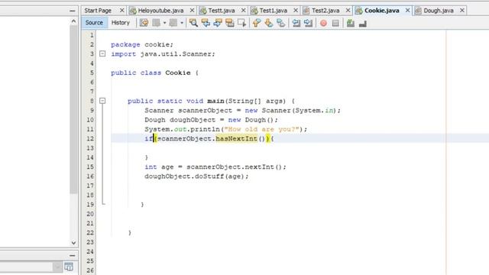Click the "How old are you?" string
This screenshot has width=489, height=275.
pos(261,129)
